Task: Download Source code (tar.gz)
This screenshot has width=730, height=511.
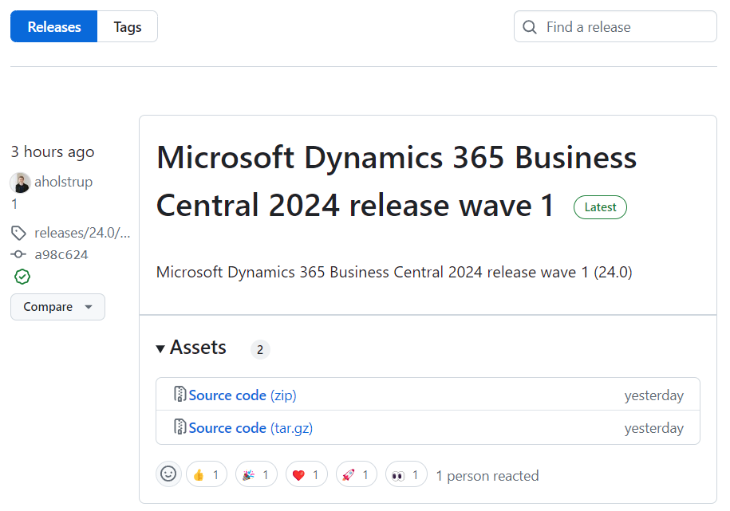Action: tap(251, 428)
